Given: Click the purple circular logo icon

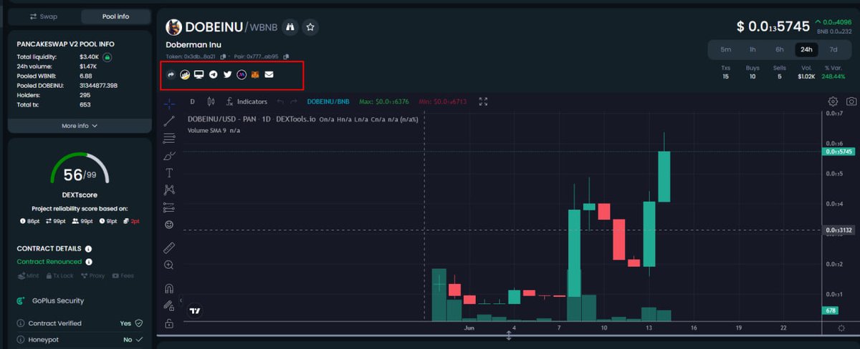Looking at the screenshot, I should (242, 74).
